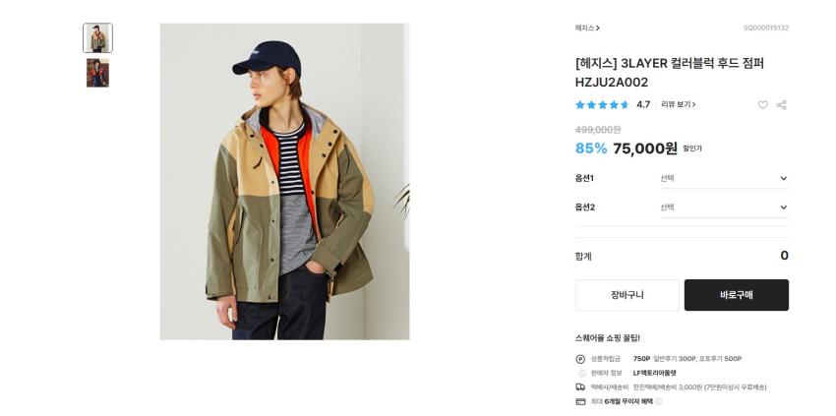
Task: Click the main product jacket image
Action: coord(284,181)
